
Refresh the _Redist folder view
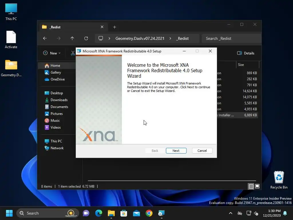86,38
